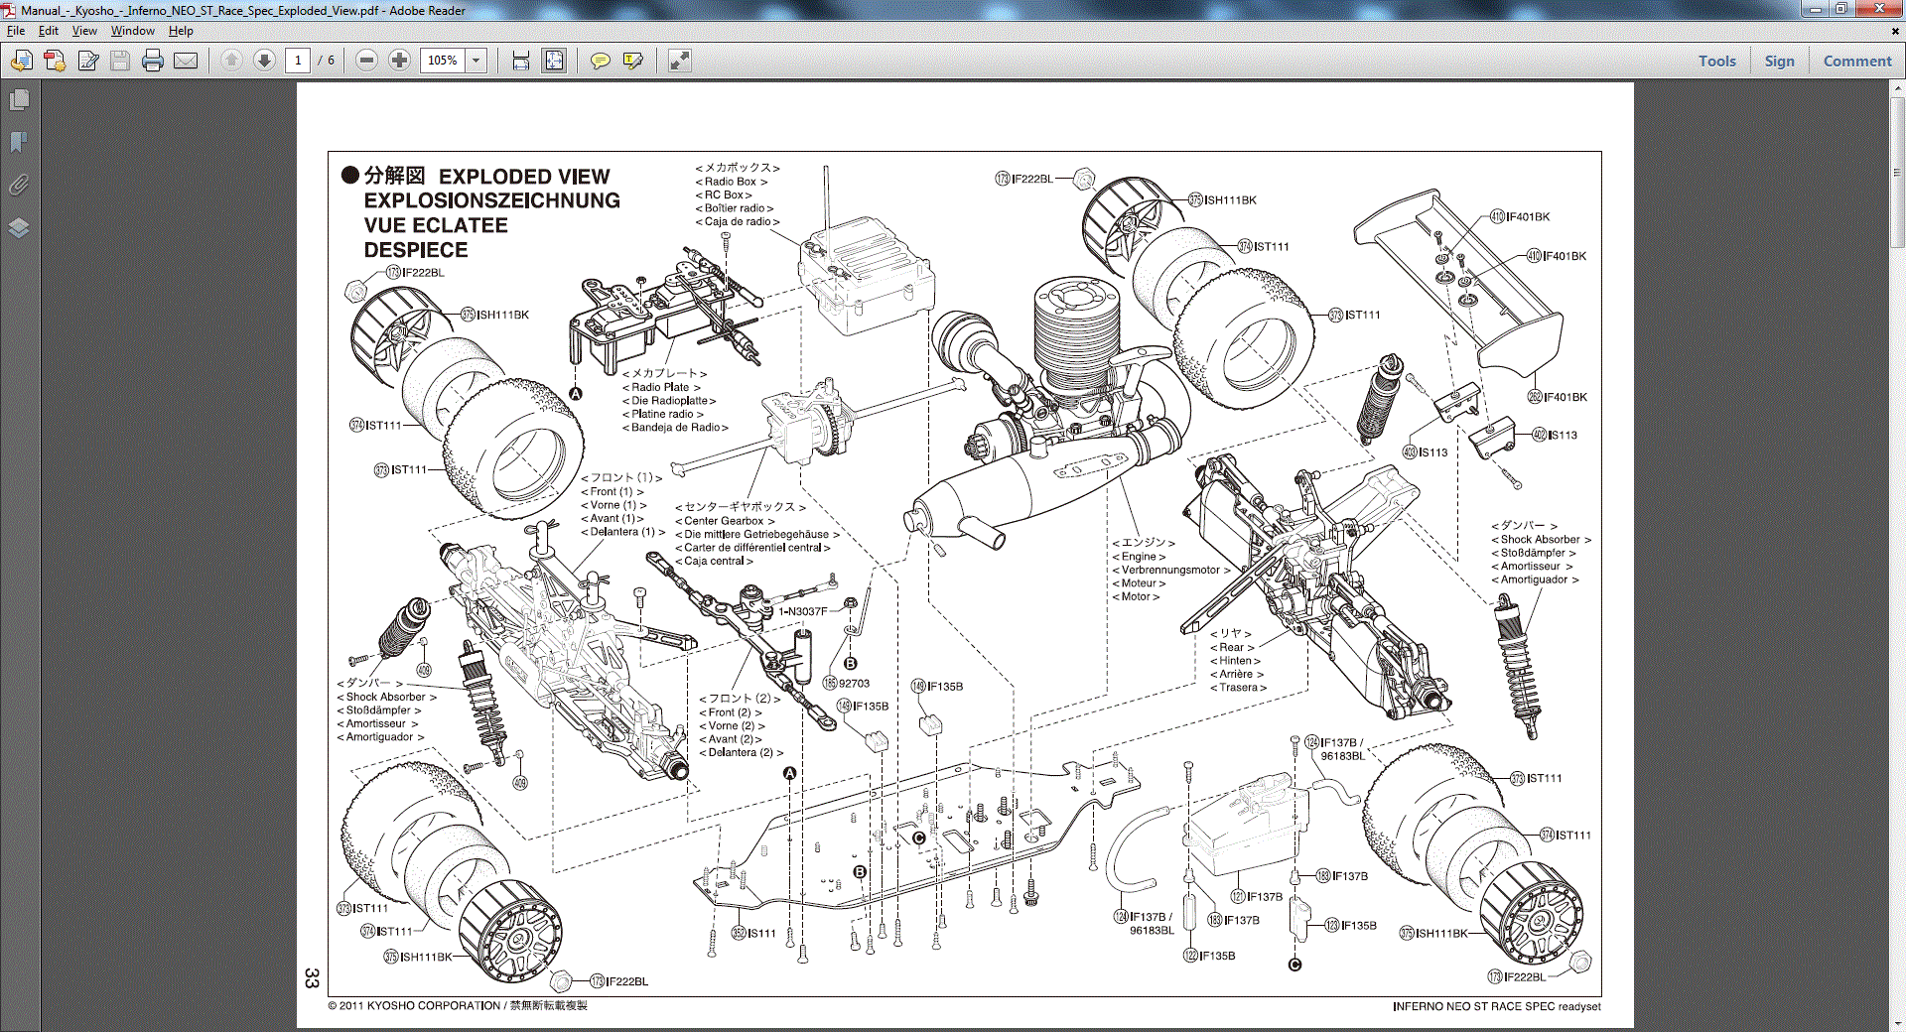Image resolution: width=1906 pixels, height=1032 pixels.
Task: Click the Convert file to PDF icon
Action: tap(55, 61)
